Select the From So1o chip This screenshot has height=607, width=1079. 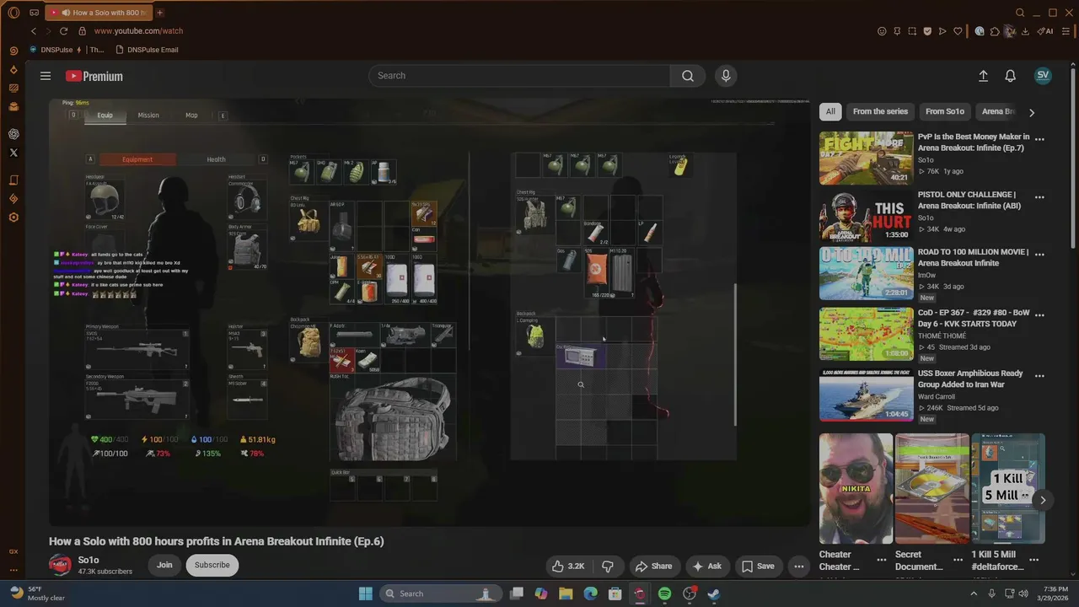click(x=944, y=111)
